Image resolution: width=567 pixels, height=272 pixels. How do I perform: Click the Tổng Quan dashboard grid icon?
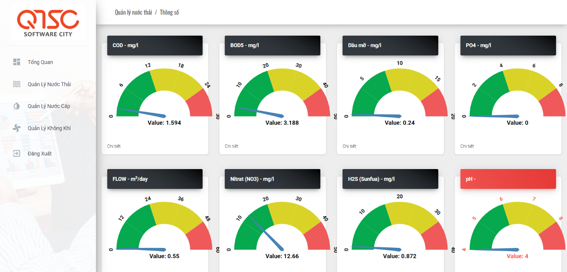pyautogui.click(x=17, y=62)
